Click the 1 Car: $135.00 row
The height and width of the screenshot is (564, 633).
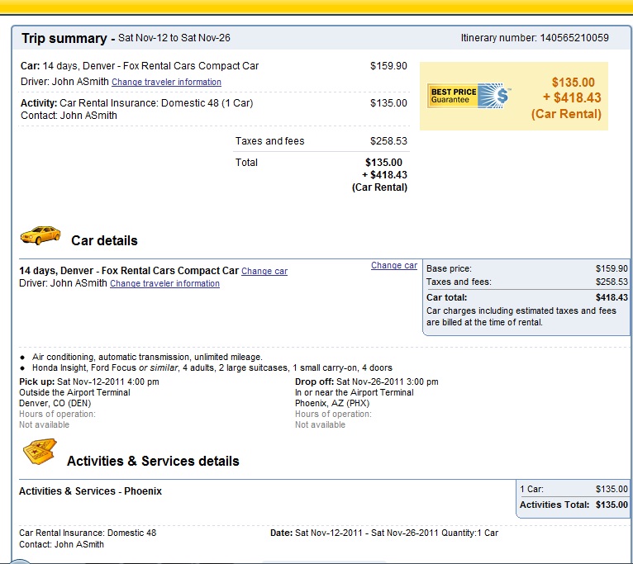coord(574,490)
